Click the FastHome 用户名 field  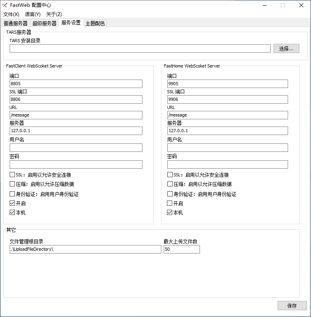pyautogui.click(x=228, y=147)
